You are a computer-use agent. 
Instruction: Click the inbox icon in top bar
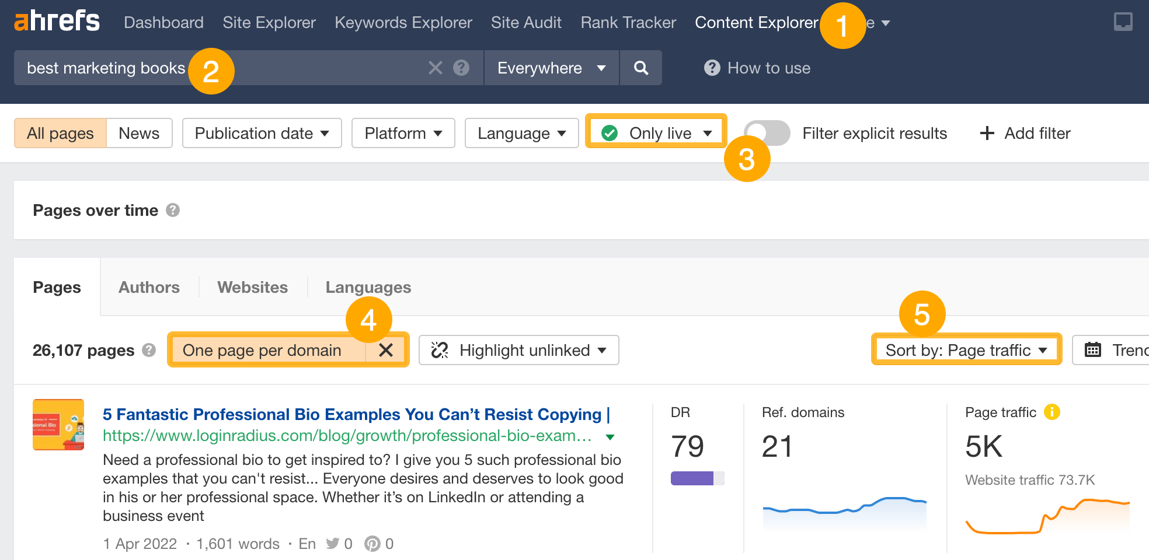click(x=1122, y=22)
